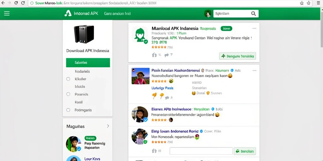This screenshot has width=323, height=161.
Task: Click Irndonad APK header title
Action: (86, 14)
